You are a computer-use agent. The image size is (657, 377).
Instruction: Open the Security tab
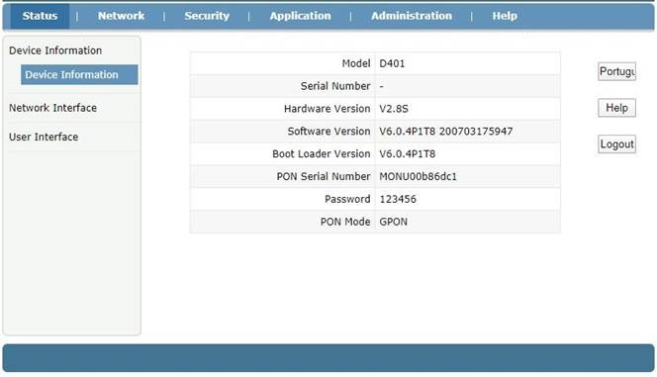pyautogui.click(x=207, y=16)
